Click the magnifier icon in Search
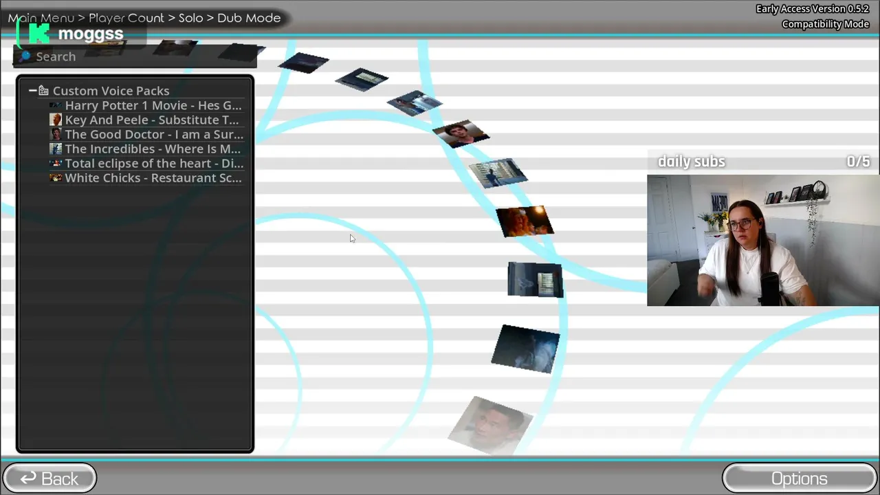 [x=25, y=56]
